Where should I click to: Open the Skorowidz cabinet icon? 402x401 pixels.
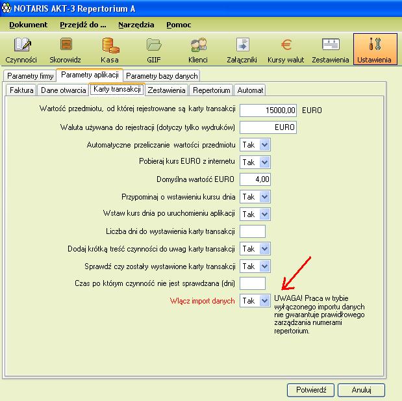pyautogui.click(x=66, y=44)
